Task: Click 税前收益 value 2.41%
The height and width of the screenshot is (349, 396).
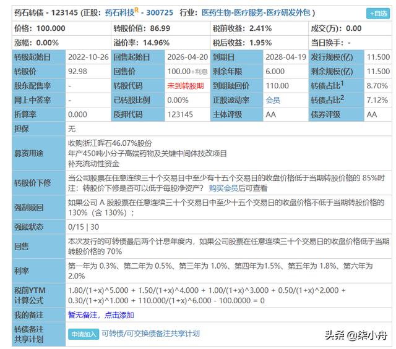Action: coord(260,28)
